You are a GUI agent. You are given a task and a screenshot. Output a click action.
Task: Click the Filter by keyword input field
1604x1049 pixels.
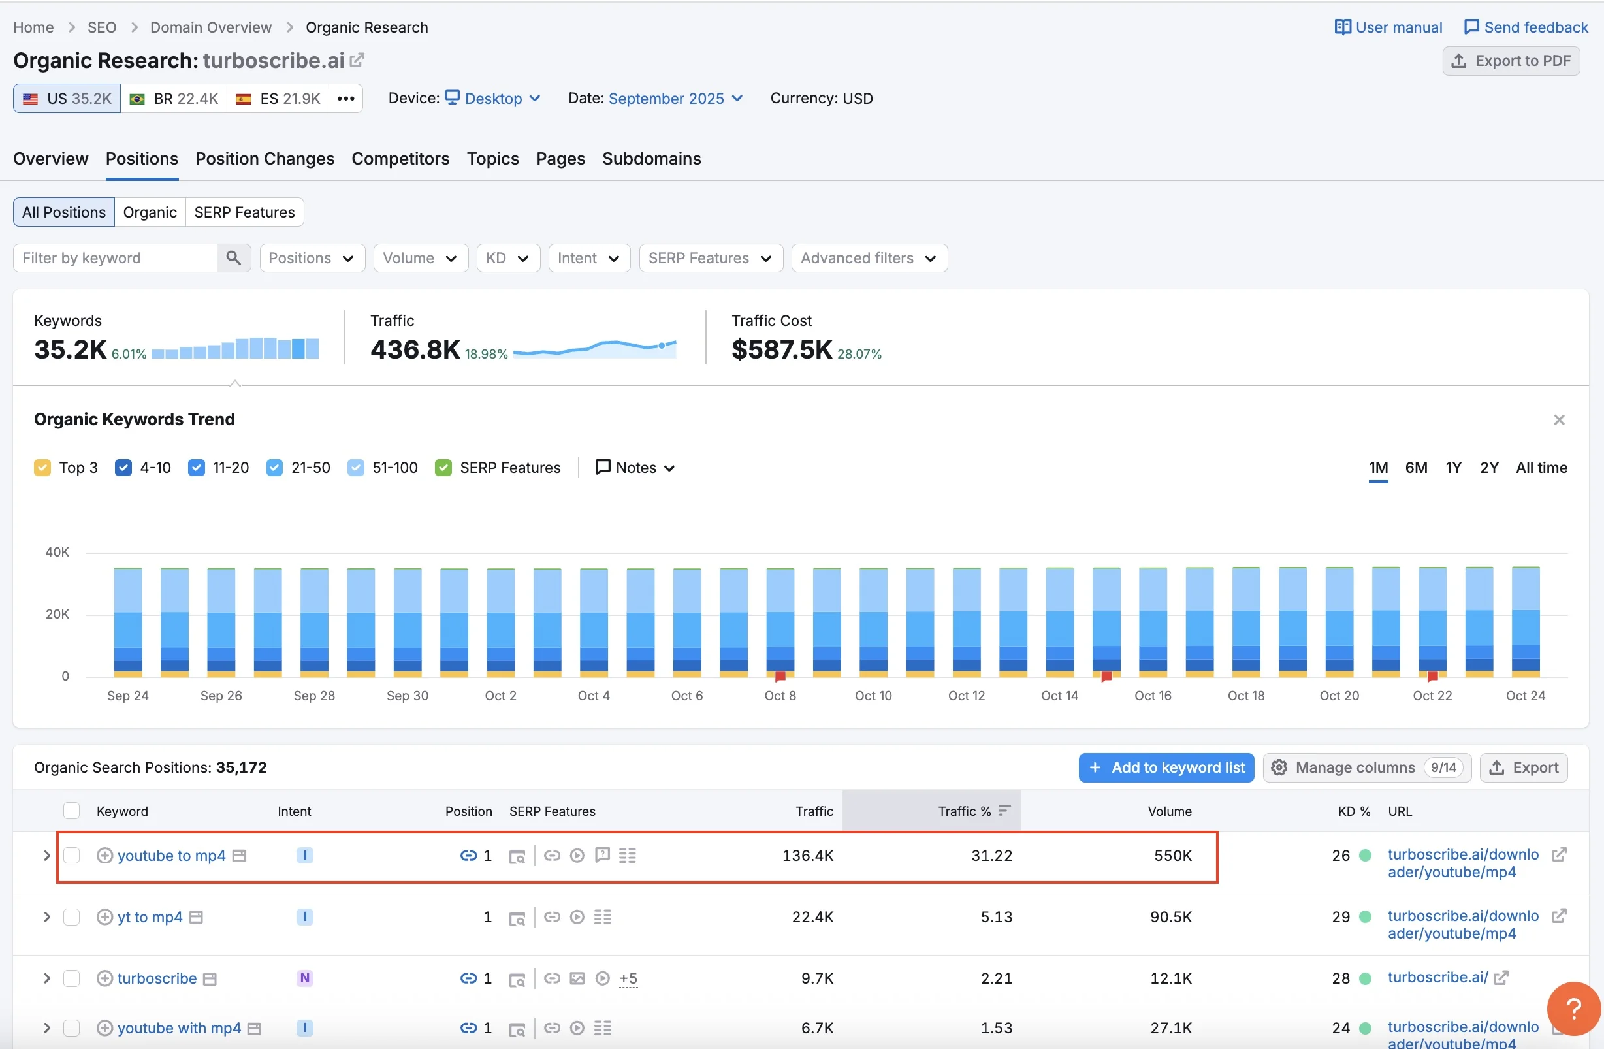click(114, 257)
